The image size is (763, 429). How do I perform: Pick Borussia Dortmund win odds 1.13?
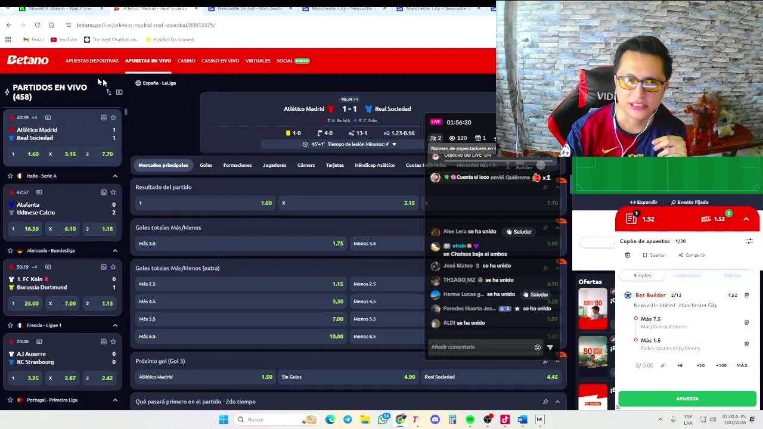100,303
